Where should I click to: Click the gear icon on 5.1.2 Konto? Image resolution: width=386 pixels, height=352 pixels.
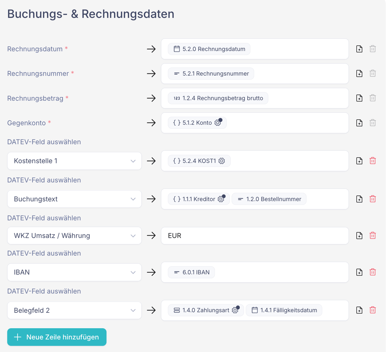pos(218,123)
